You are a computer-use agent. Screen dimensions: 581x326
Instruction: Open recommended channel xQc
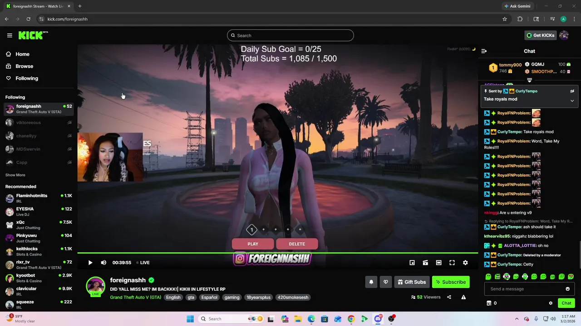pyautogui.click(x=39, y=225)
